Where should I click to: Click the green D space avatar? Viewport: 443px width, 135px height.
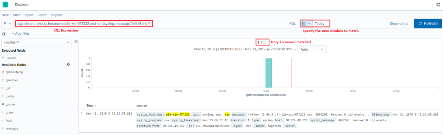pos(6,5)
